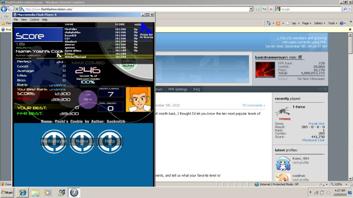Image resolution: width=353 pixels, height=198 pixels.
Task: Switch to the FFR Settings tab
Action: 178,89
